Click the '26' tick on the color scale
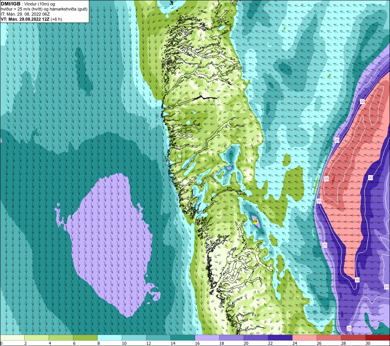The image size is (390, 346). pos(319,343)
